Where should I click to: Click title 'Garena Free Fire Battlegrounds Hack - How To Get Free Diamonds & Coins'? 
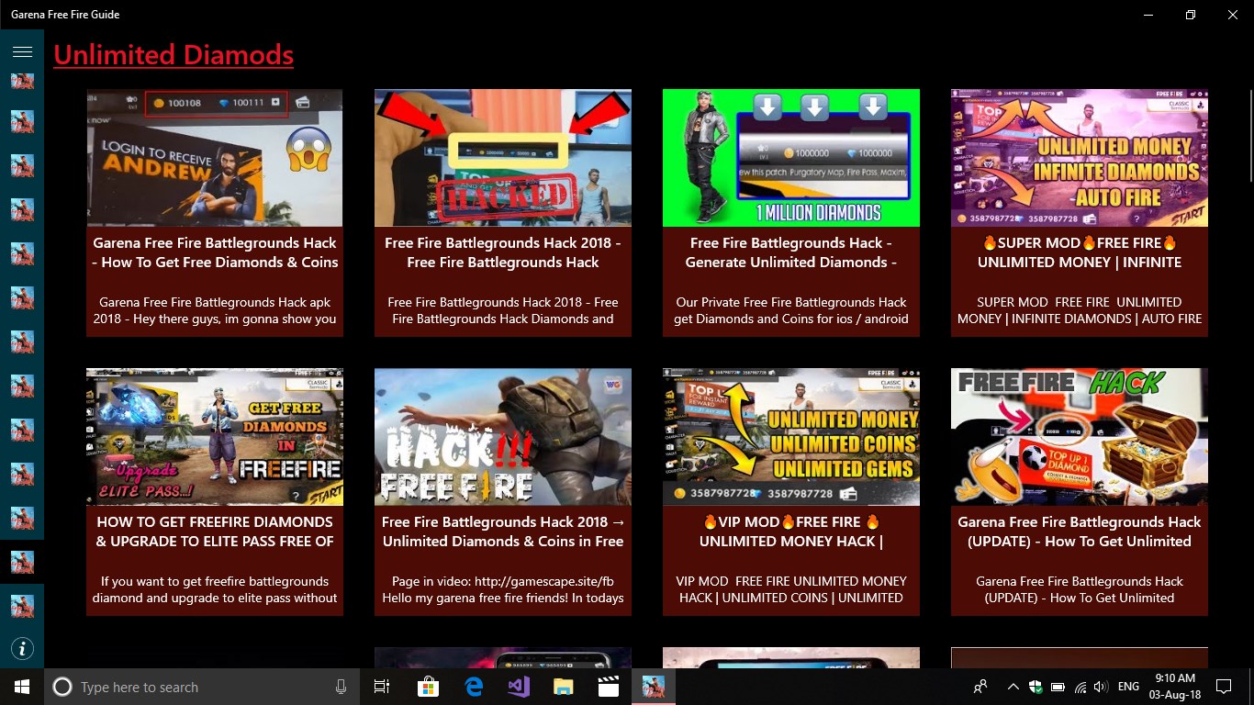[215, 252]
